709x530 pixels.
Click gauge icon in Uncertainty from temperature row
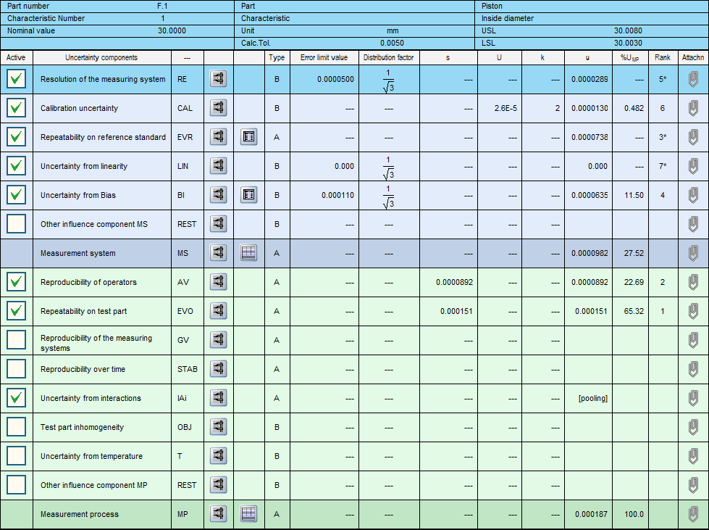pyautogui.click(x=219, y=455)
